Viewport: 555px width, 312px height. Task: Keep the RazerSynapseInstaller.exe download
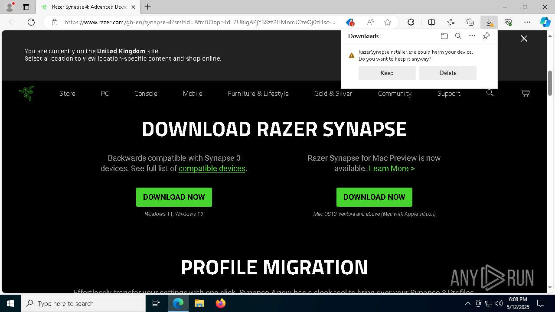[x=387, y=73]
